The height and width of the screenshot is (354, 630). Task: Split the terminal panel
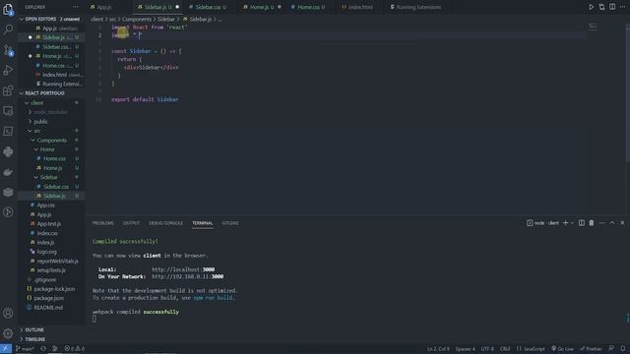(x=581, y=223)
